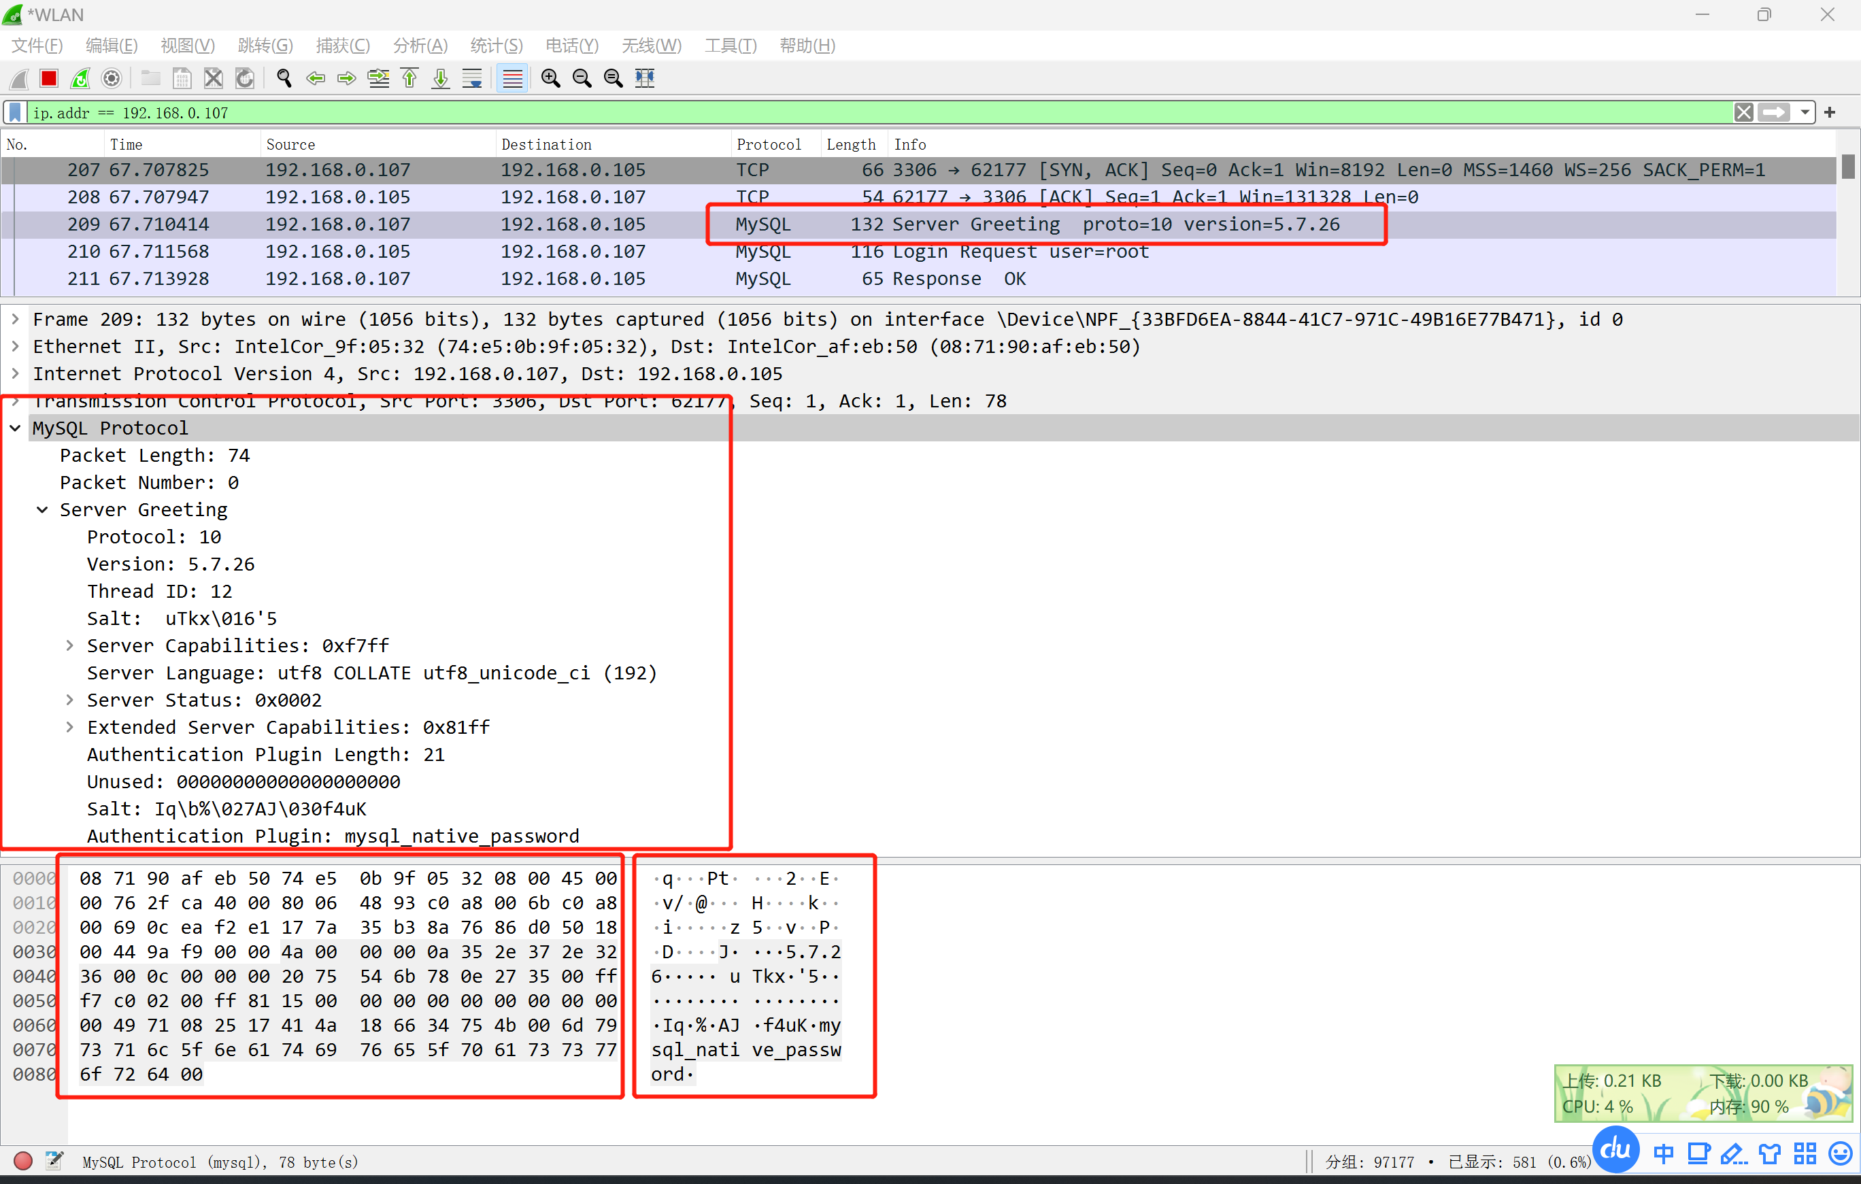Select the Version: 5.7.26 field

tap(171, 564)
